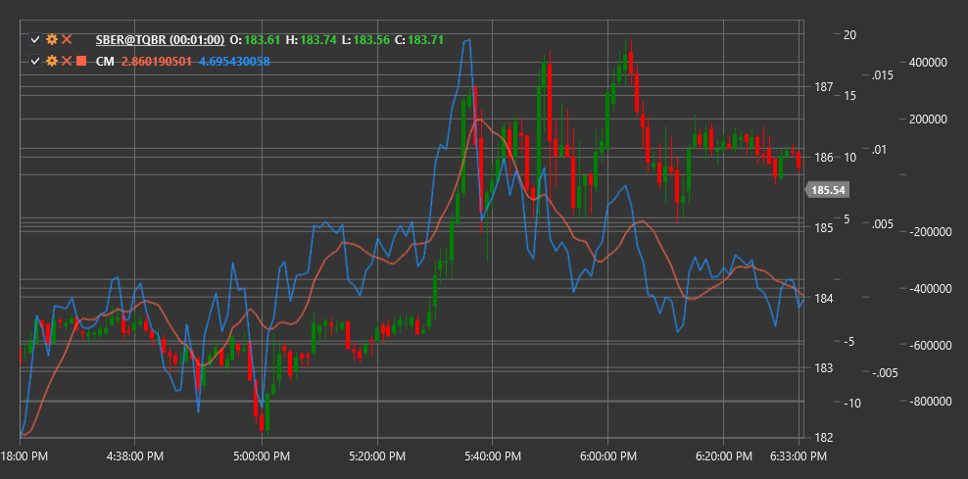
Task: Click the 400000 axis label
Action: tap(929, 63)
